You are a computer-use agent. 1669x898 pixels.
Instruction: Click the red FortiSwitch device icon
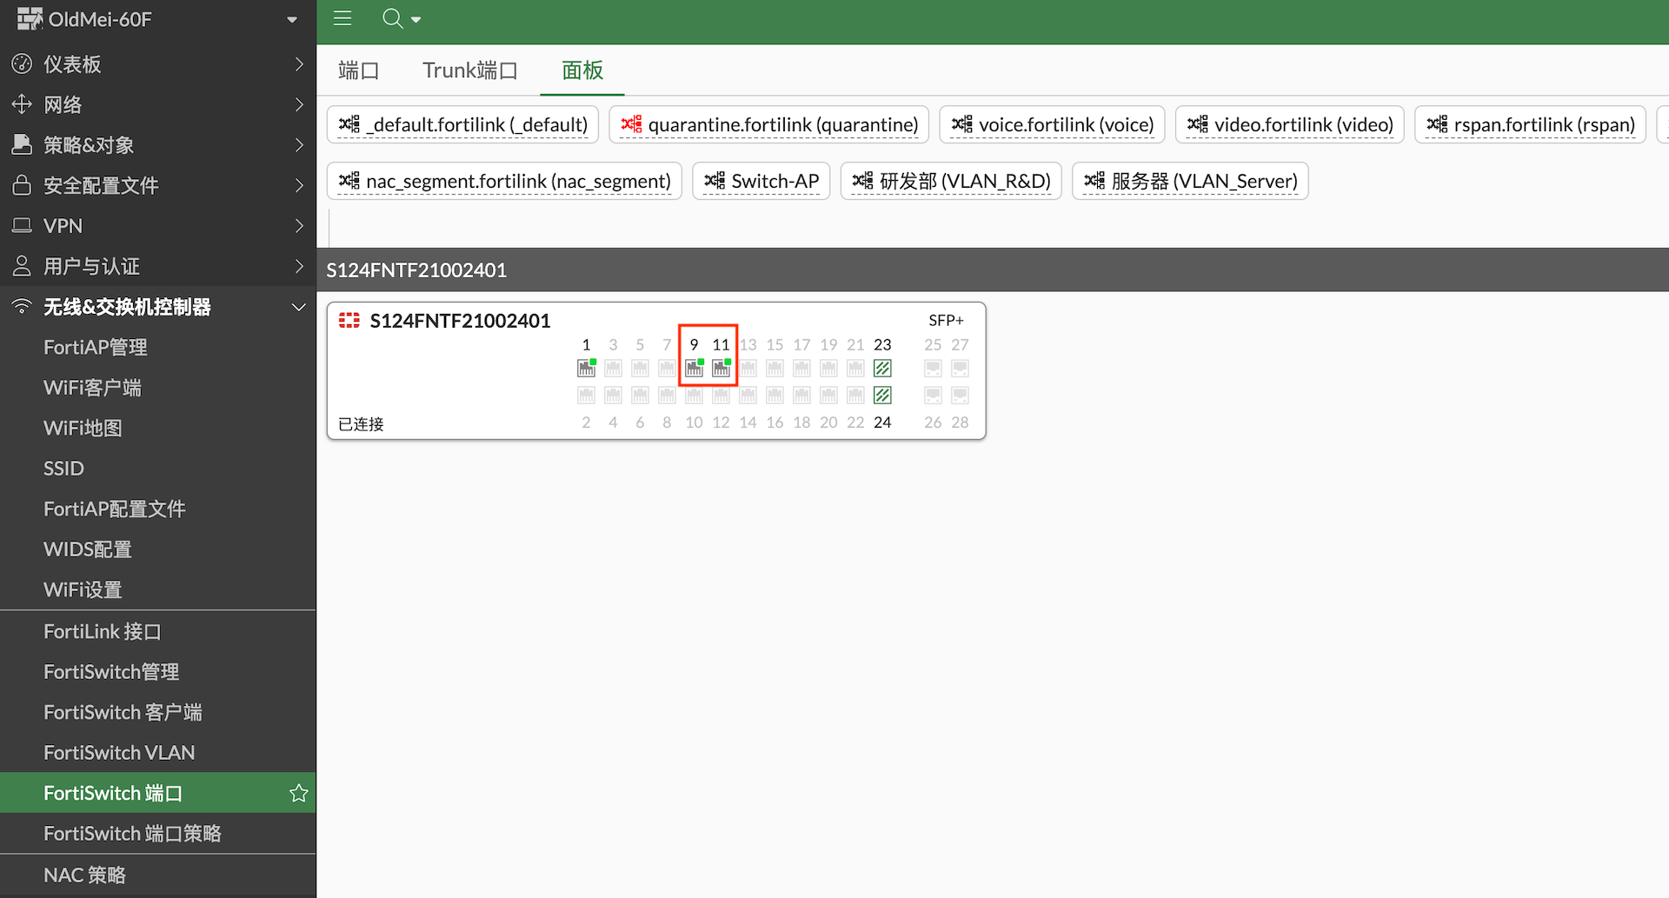[x=349, y=321]
